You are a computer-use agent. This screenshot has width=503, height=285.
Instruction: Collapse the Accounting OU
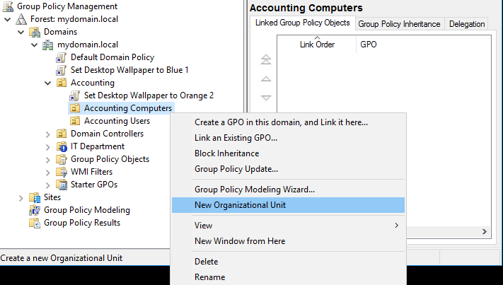48,83
